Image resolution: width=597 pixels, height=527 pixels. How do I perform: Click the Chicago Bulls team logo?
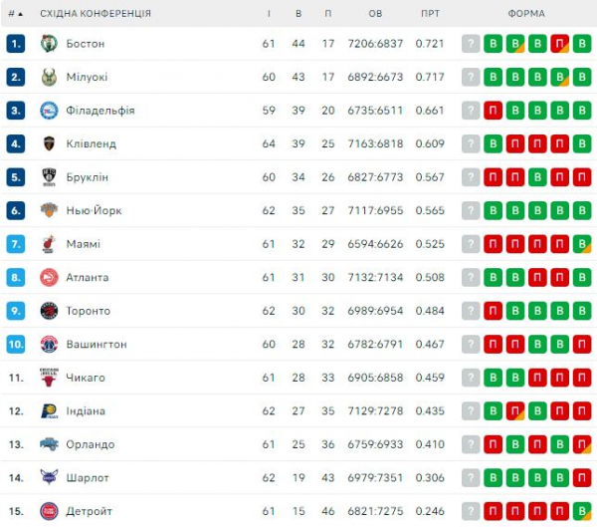49,378
